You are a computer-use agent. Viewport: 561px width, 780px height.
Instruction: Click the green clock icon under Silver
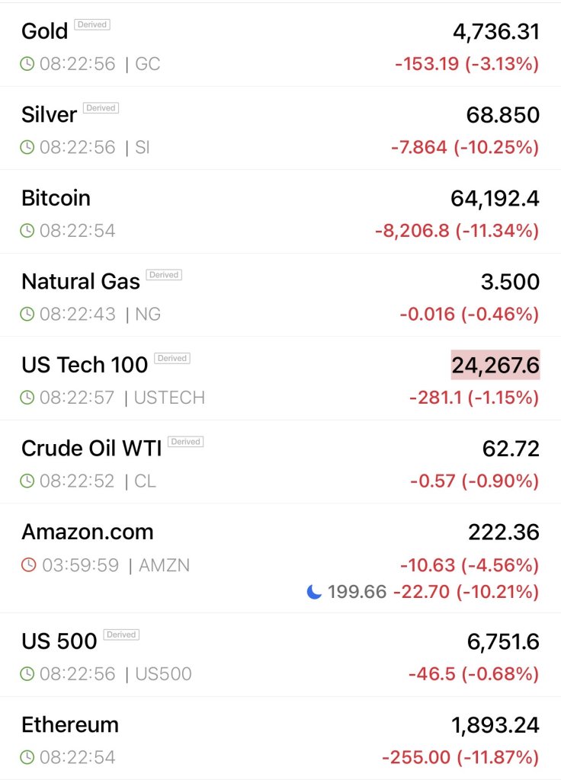[27, 147]
